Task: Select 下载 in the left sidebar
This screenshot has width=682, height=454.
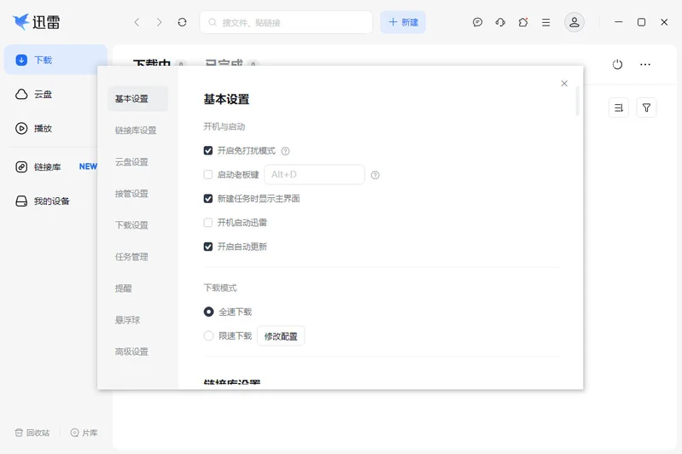Action: [55, 60]
